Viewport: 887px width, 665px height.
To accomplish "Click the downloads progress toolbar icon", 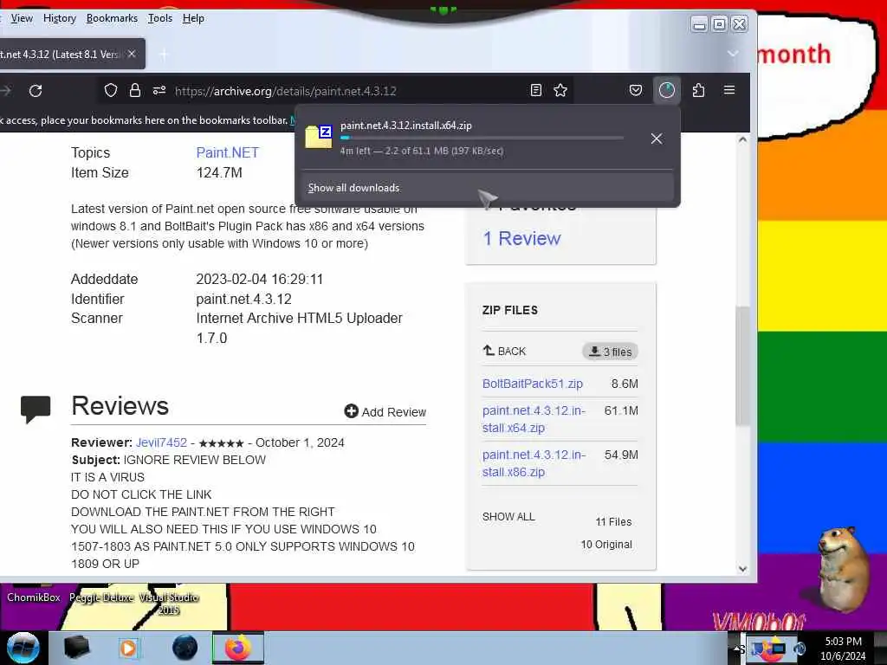I will coord(666,90).
